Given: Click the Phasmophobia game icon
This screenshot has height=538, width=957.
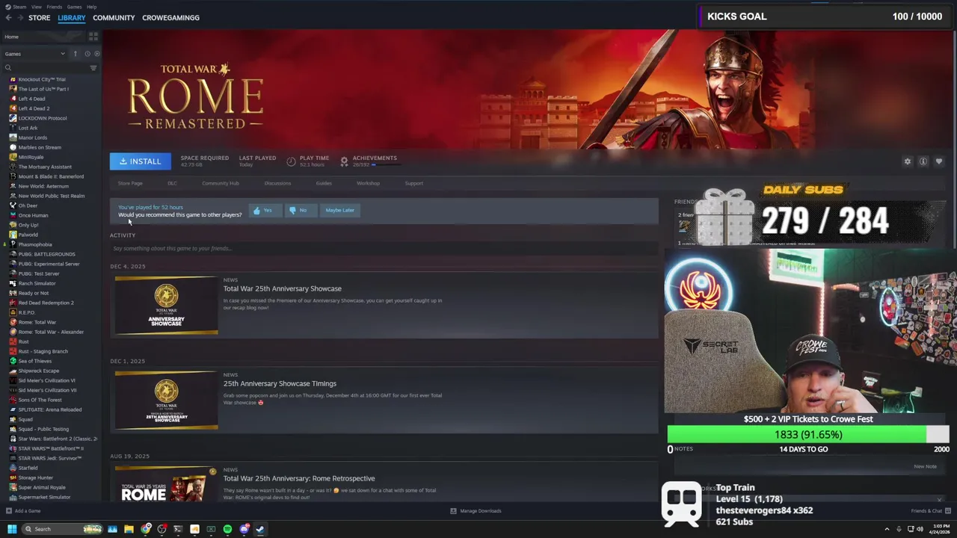Looking at the screenshot, I should [13, 244].
